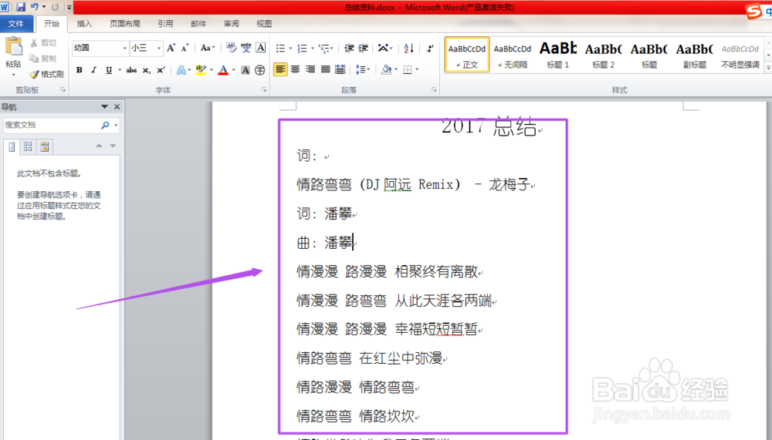772x440 pixels.
Task: Open the multilevel list dropdown
Action: click(x=332, y=49)
